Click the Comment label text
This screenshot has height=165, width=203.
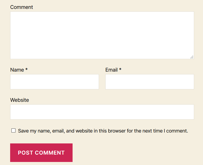pyautogui.click(x=22, y=7)
